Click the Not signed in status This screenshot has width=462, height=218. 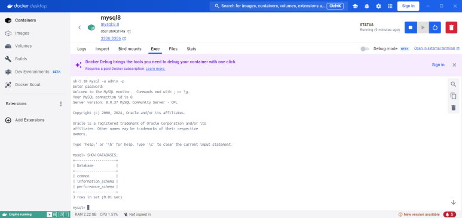(137, 214)
